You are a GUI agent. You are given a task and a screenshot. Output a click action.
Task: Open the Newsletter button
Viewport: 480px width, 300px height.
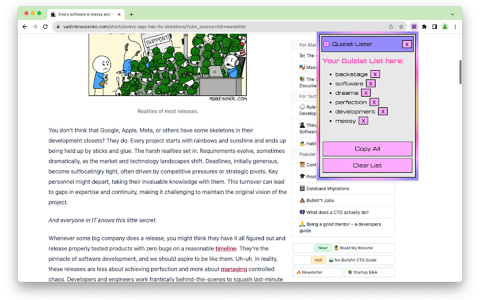click(x=318, y=272)
